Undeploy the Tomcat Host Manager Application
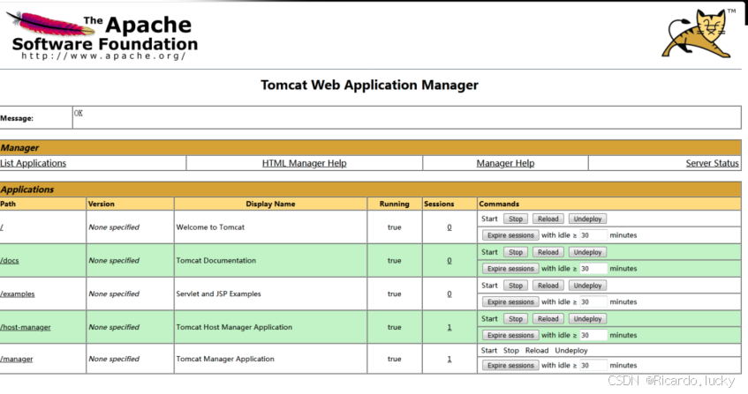748x394 pixels. coord(588,319)
